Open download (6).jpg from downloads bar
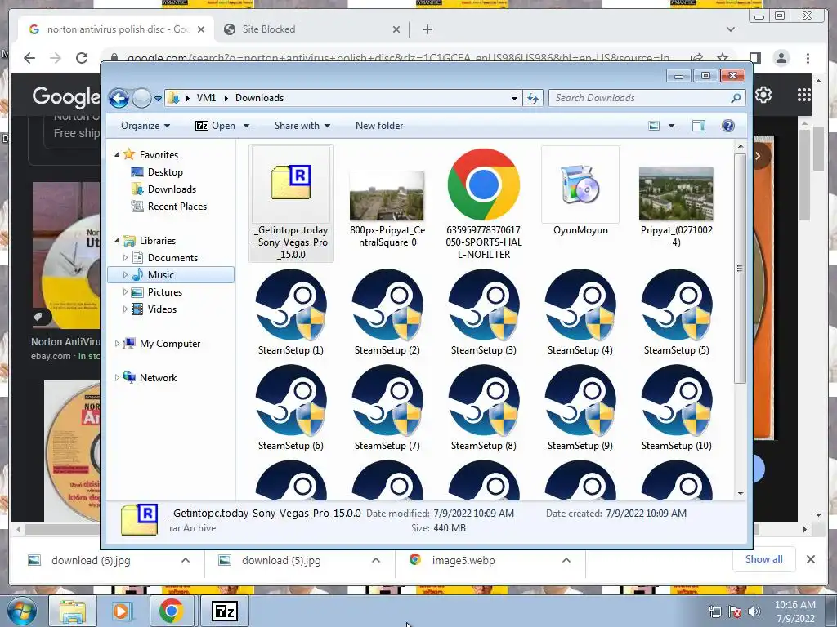This screenshot has width=837, height=627. (x=91, y=560)
